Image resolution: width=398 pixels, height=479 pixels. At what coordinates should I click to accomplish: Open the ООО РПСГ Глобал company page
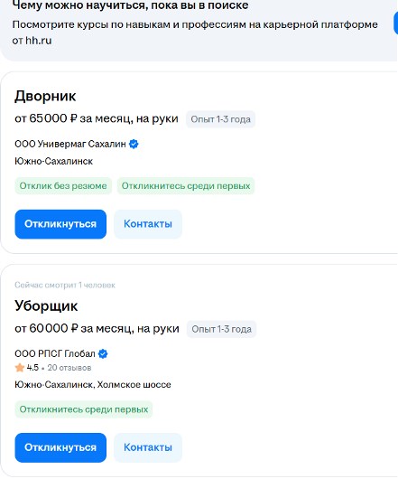[55, 353]
